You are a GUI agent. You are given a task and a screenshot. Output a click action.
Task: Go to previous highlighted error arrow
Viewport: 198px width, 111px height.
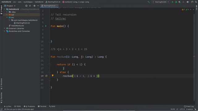[x=191, y=10]
